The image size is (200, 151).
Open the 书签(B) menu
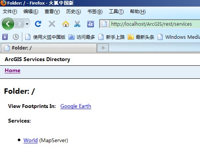95,12
